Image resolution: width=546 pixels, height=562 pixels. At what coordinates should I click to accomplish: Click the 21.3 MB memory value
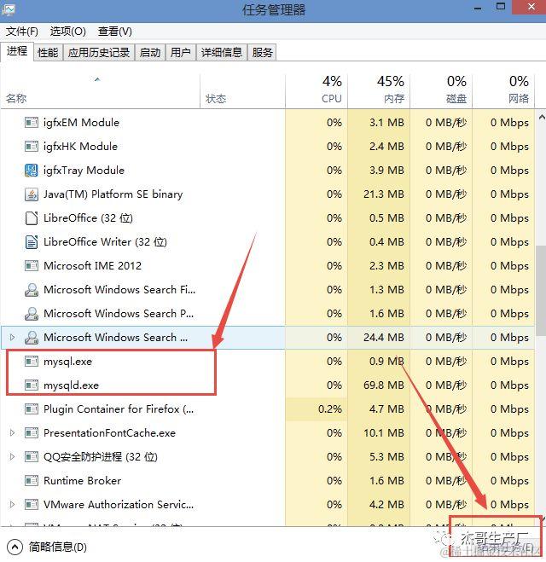(x=384, y=194)
